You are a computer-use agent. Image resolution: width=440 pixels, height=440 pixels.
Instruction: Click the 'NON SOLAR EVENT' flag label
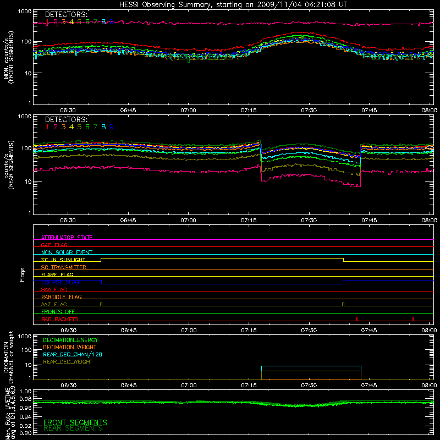[x=67, y=252]
